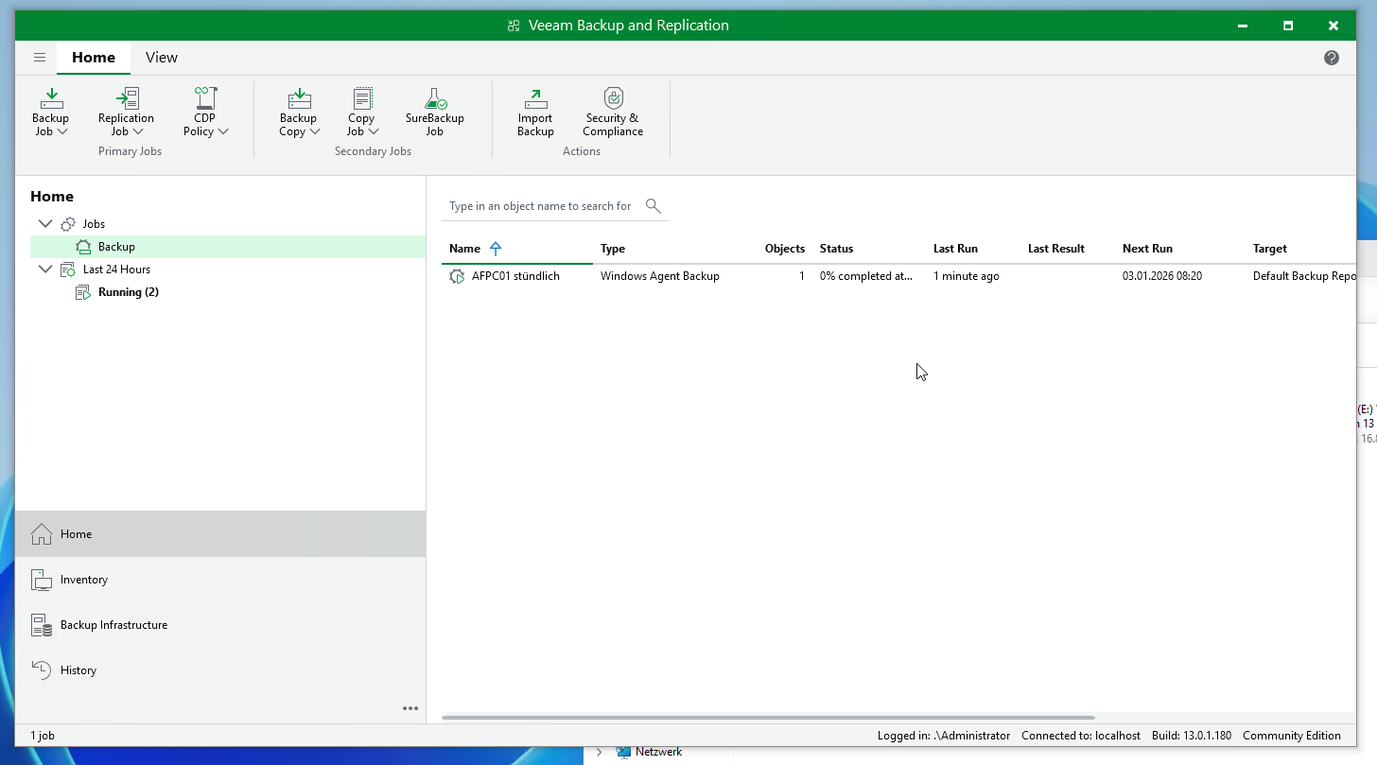The height and width of the screenshot is (765, 1377).
Task: Click the horizontal scrollbar under job list
Action: pos(767,718)
